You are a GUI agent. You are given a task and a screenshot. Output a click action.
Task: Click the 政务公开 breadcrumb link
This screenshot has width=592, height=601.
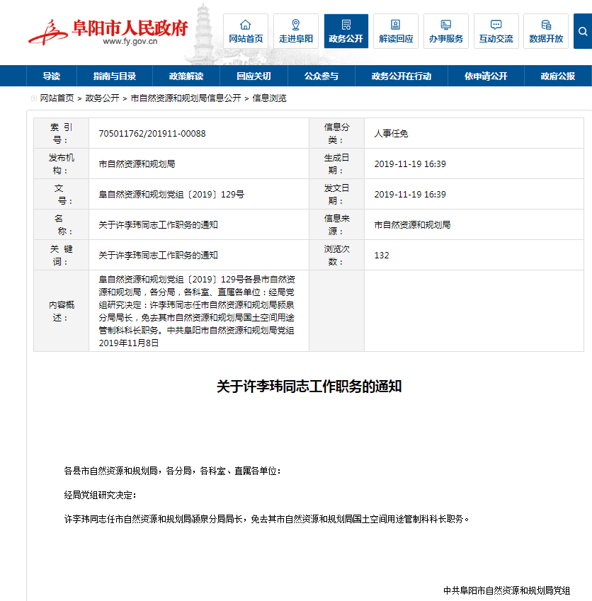pos(103,98)
